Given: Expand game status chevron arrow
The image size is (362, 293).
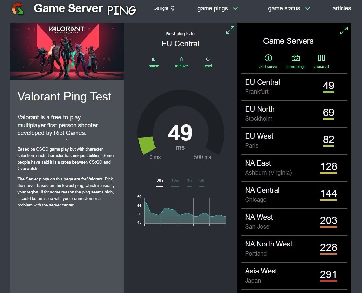Looking at the screenshot, I should tap(307, 8).
